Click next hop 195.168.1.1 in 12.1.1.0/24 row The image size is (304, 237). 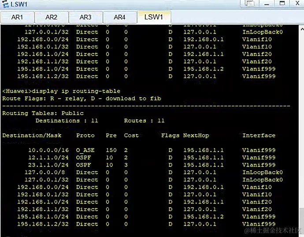[204, 158]
